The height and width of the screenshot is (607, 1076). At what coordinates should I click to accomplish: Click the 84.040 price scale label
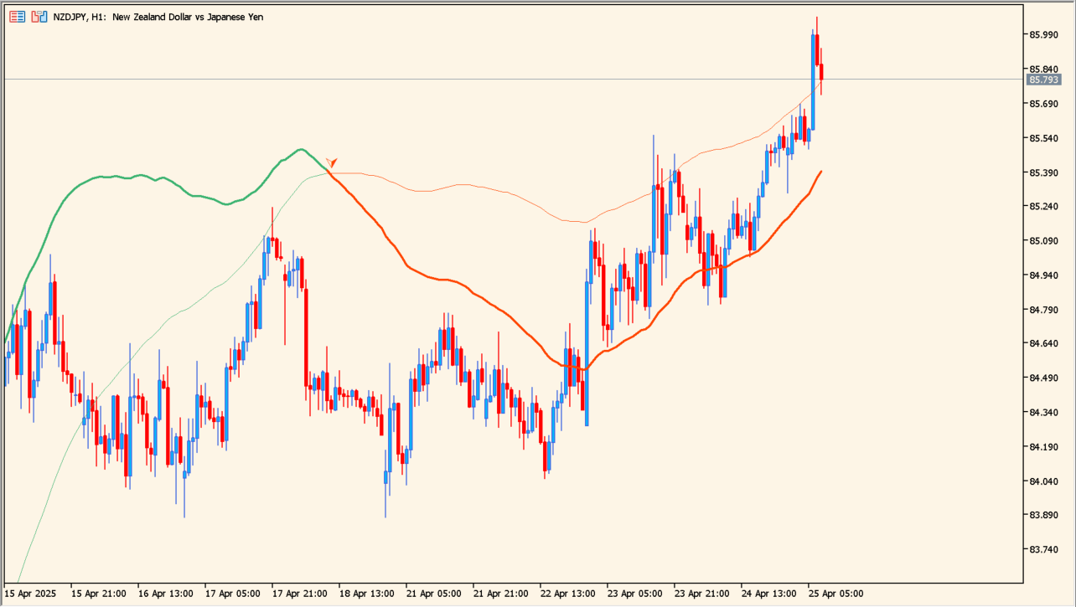tap(1043, 481)
